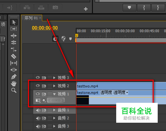Viewport: 166px width, 131px height.
Task: Select the Razor tool
Action: click(x=14, y=56)
